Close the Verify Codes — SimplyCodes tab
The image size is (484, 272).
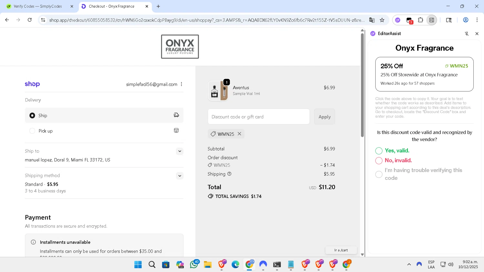click(72, 6)
